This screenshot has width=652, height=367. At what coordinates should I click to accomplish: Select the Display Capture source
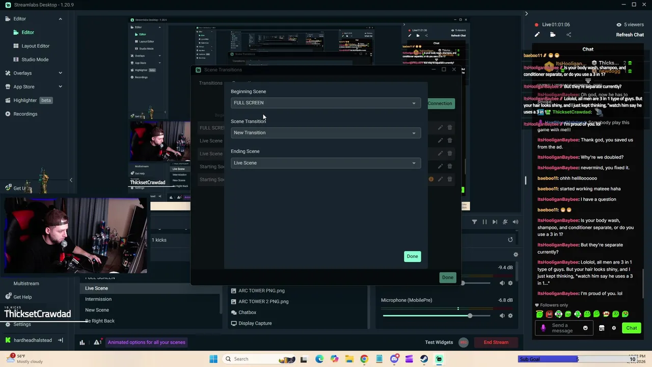point(255,323)
